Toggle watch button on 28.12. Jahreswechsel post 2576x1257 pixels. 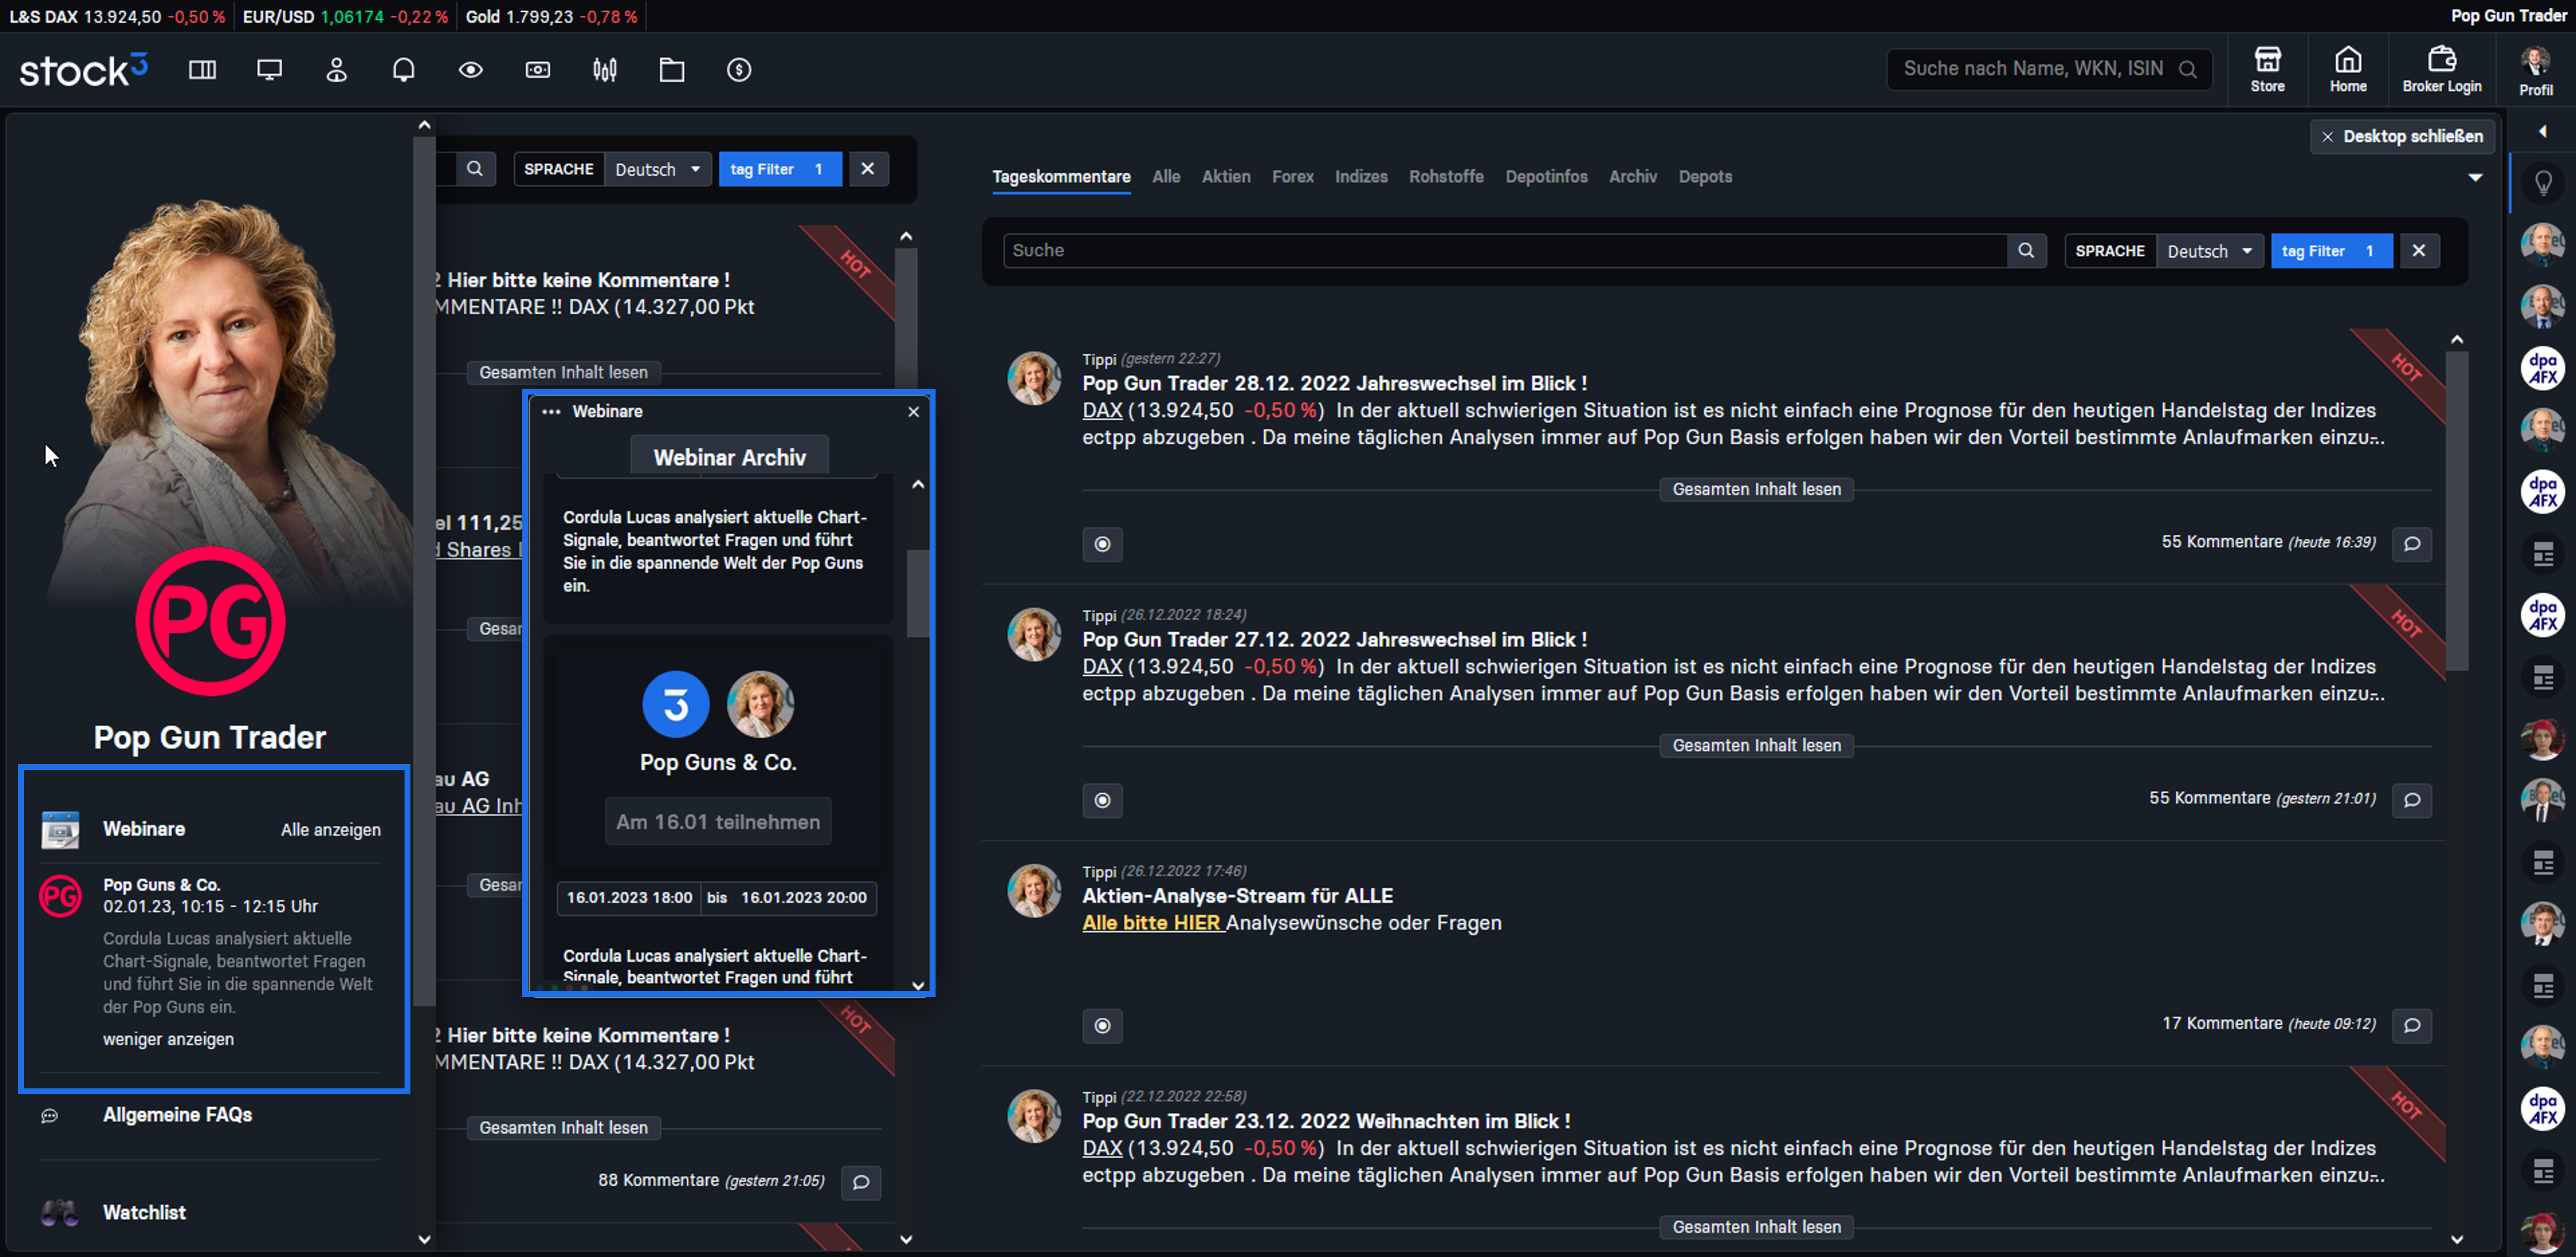click(1102, 544)
